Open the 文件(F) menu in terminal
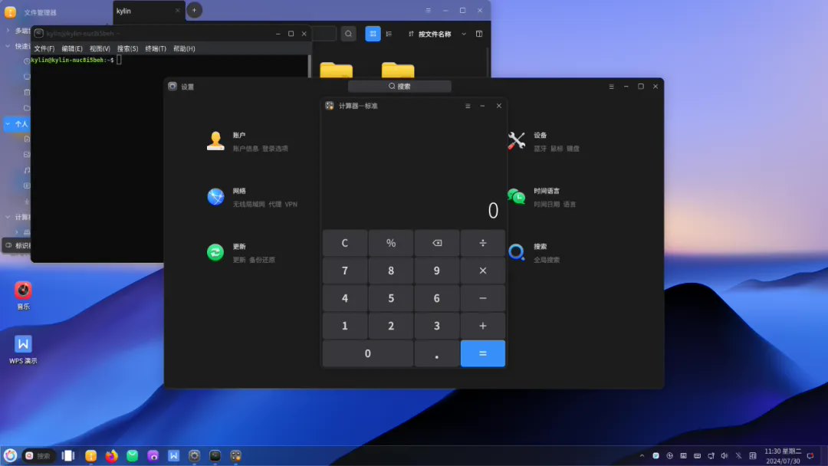This screenshot has height=466, width=828. coord(44,48)
